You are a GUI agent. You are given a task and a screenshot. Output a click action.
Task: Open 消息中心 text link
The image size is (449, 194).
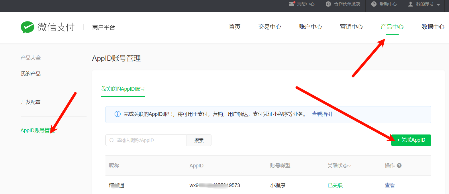306,4
